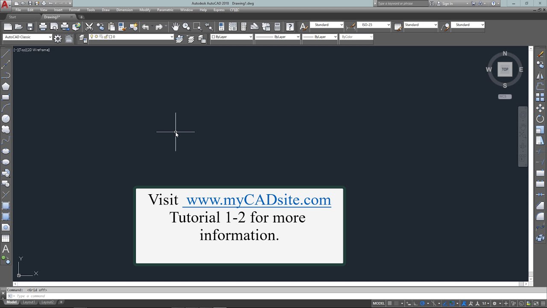547x308 pixels.
Task: Select the Rectangle draw tool
Action: [6, 97]
